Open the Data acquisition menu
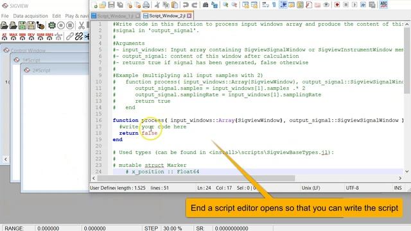 click(x=30, y=16)
